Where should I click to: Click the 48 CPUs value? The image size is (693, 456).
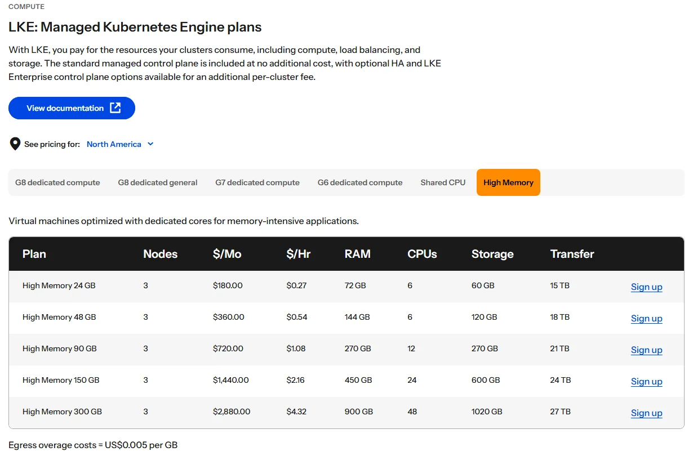(x=412, y=412)
